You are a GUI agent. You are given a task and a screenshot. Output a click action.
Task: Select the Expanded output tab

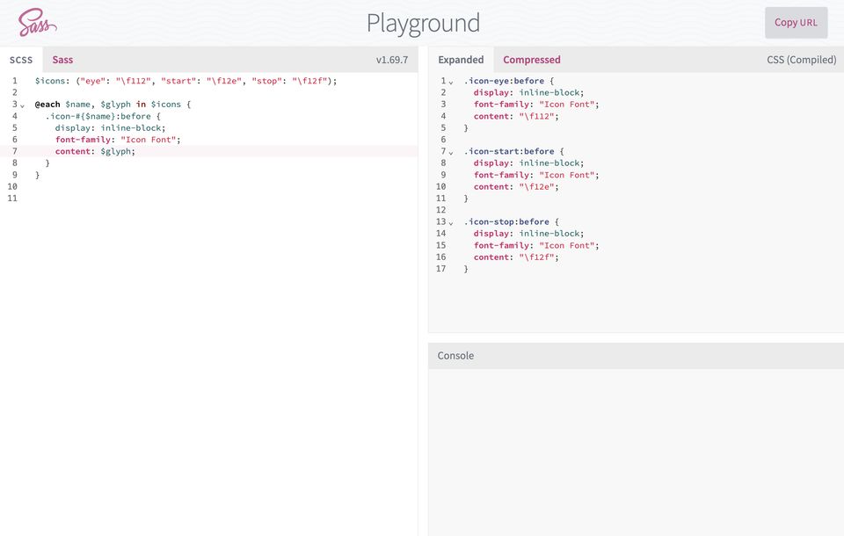coord(461,60)
